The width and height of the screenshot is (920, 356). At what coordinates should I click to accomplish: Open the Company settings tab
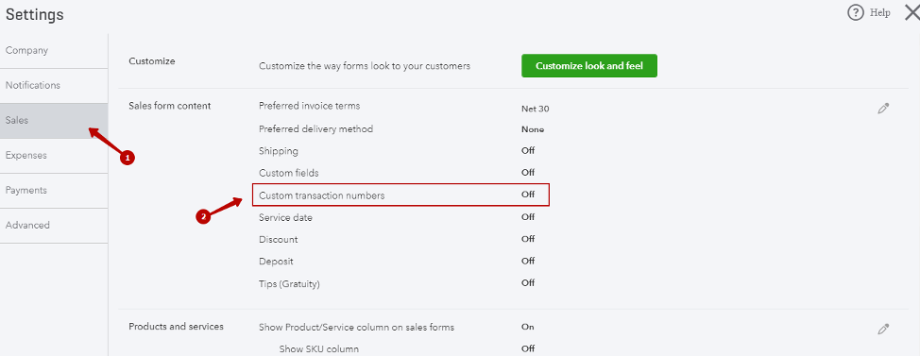(x=54, y=51)
